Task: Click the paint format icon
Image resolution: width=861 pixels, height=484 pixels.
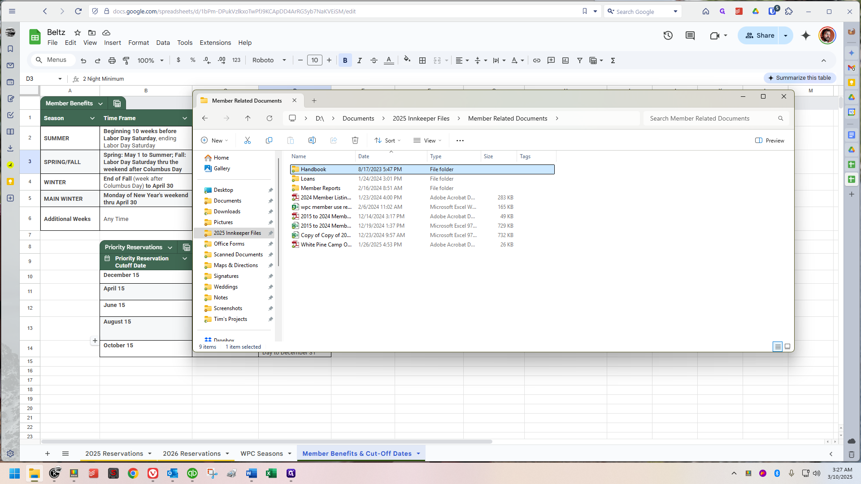Action: 126,60
